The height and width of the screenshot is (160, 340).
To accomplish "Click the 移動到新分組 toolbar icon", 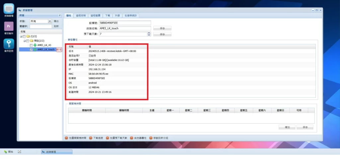I will coord(151,138).
